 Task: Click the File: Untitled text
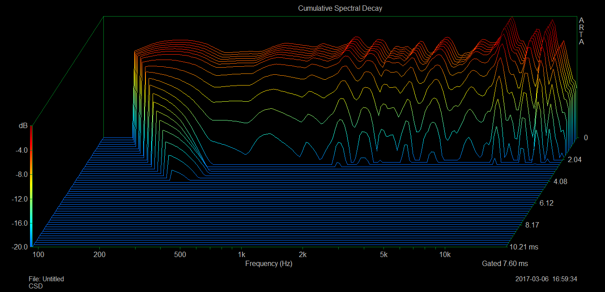pos(46,279)
